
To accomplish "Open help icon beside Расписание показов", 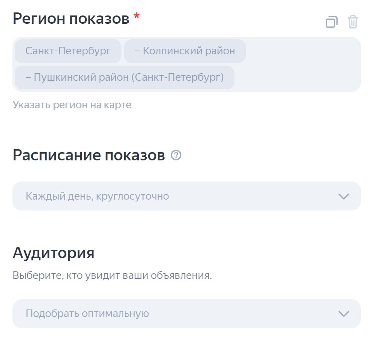I will [x=176, y=155].
